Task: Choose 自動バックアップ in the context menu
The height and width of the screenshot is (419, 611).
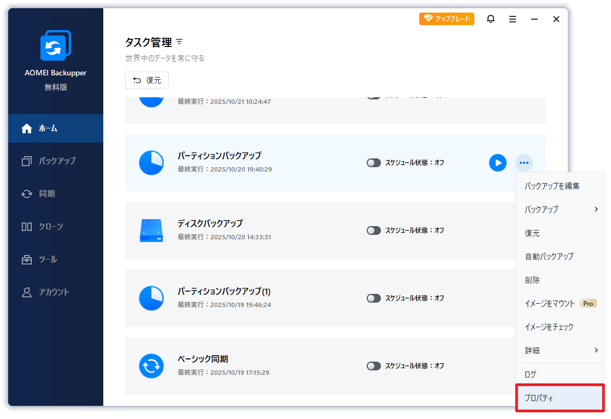Action: pos(560,257)
